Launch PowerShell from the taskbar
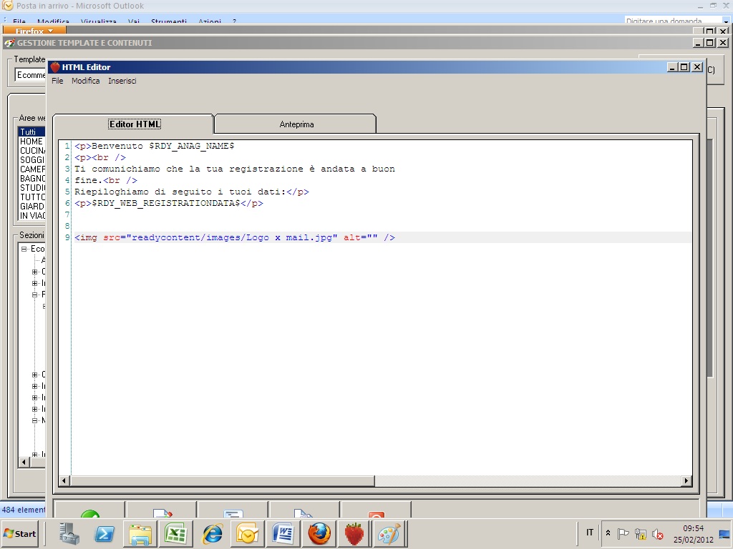733x549 pixels. point(105,533)
